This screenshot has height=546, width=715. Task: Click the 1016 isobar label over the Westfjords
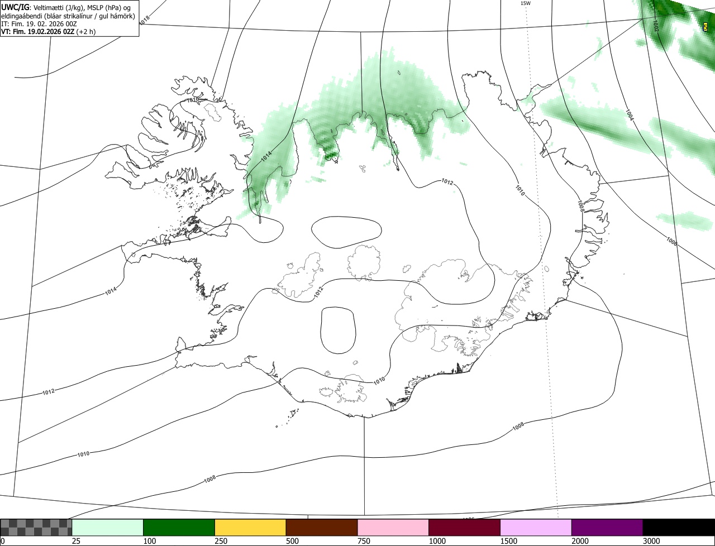(193, 100)
